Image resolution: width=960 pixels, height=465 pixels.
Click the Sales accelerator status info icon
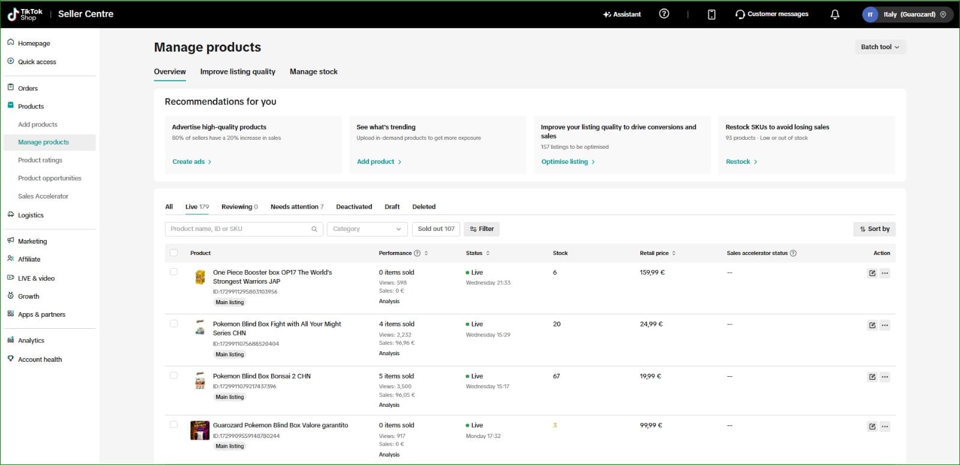[793, 253]
